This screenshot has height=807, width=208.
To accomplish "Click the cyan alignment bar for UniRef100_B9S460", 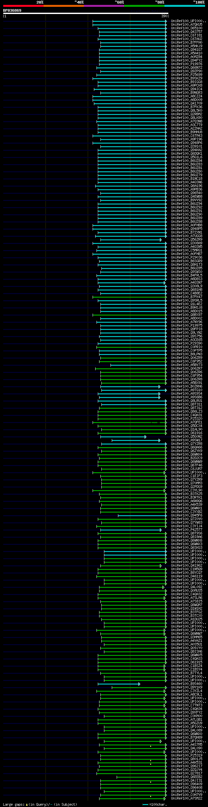I will [x=119, y=684].
